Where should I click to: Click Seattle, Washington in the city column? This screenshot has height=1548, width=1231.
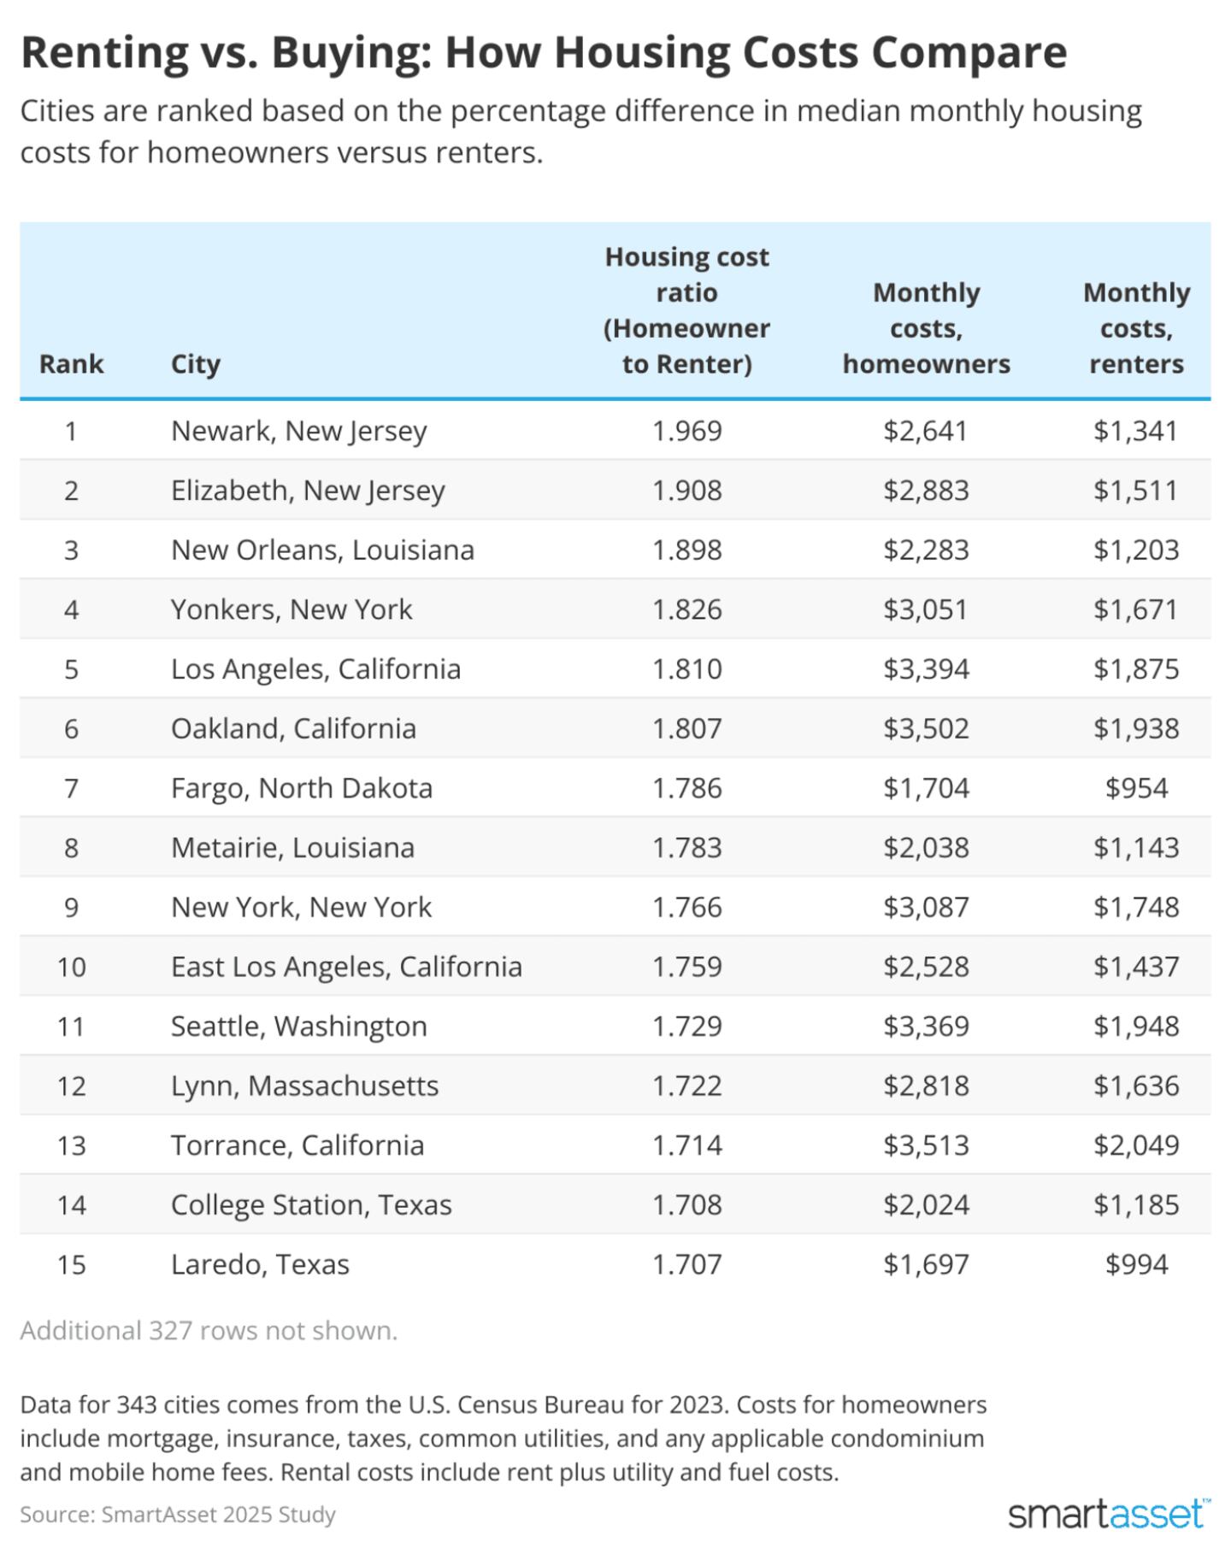click(298, 1026)
